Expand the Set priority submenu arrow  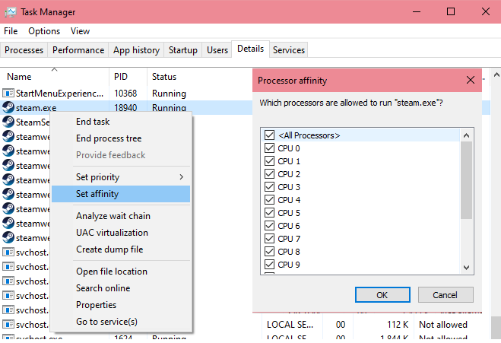click(182, 177)
